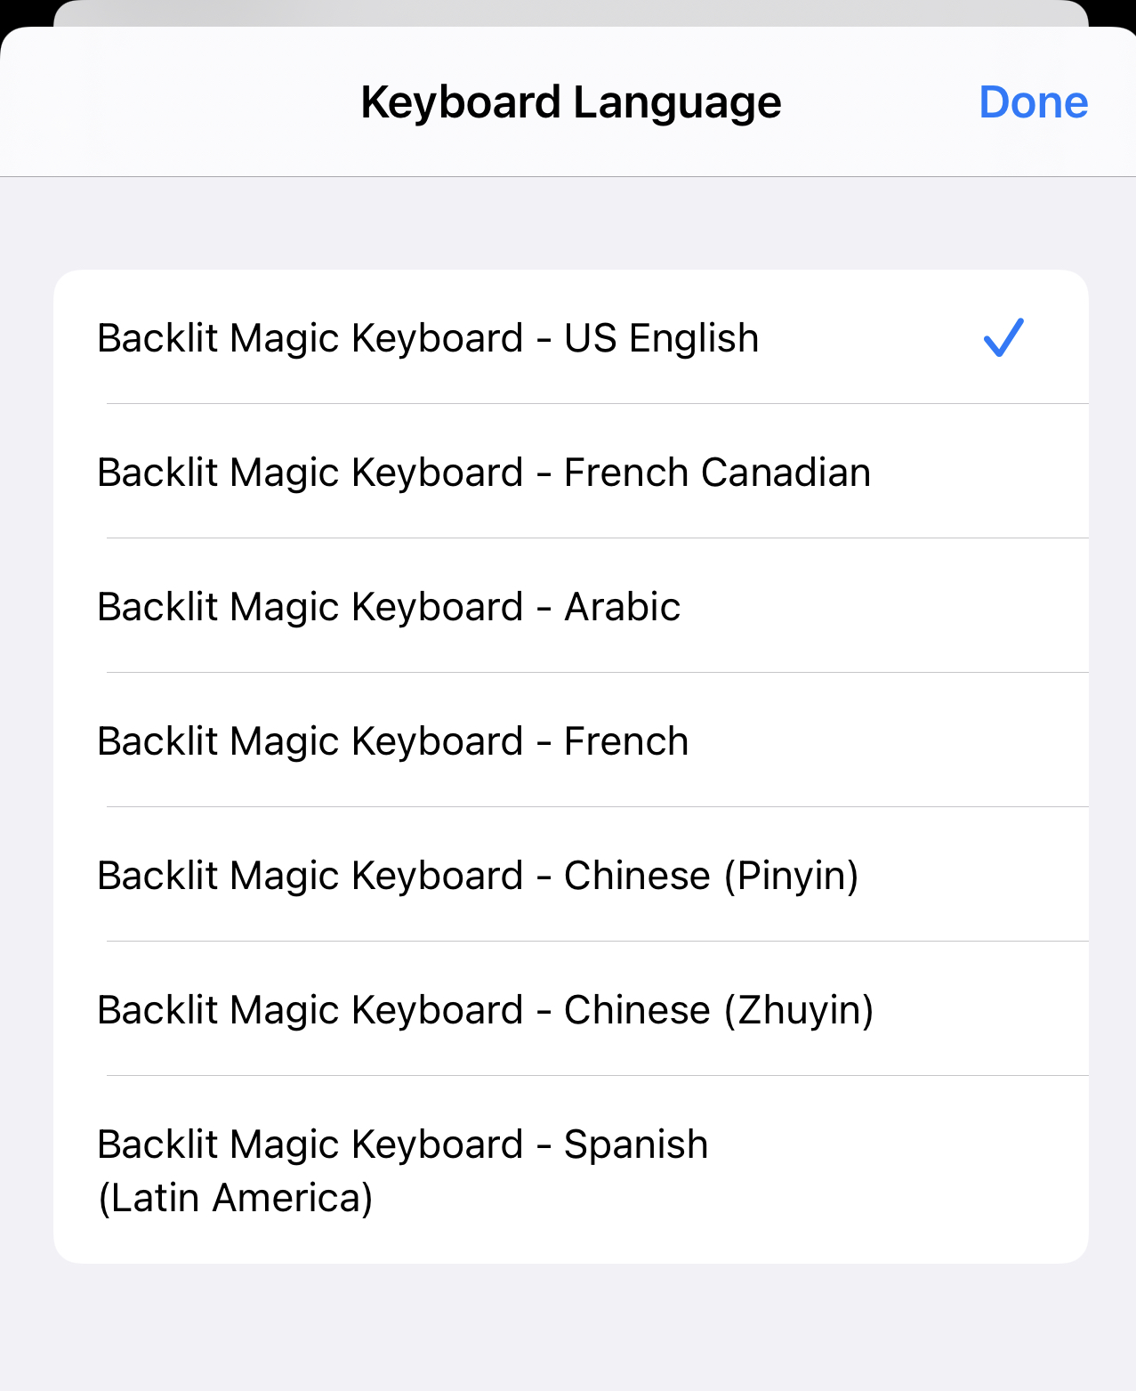Select Backlit Magic Keyboard - US English
The height and width of the screenshot is (1391, 1136).
click(427, 338)
